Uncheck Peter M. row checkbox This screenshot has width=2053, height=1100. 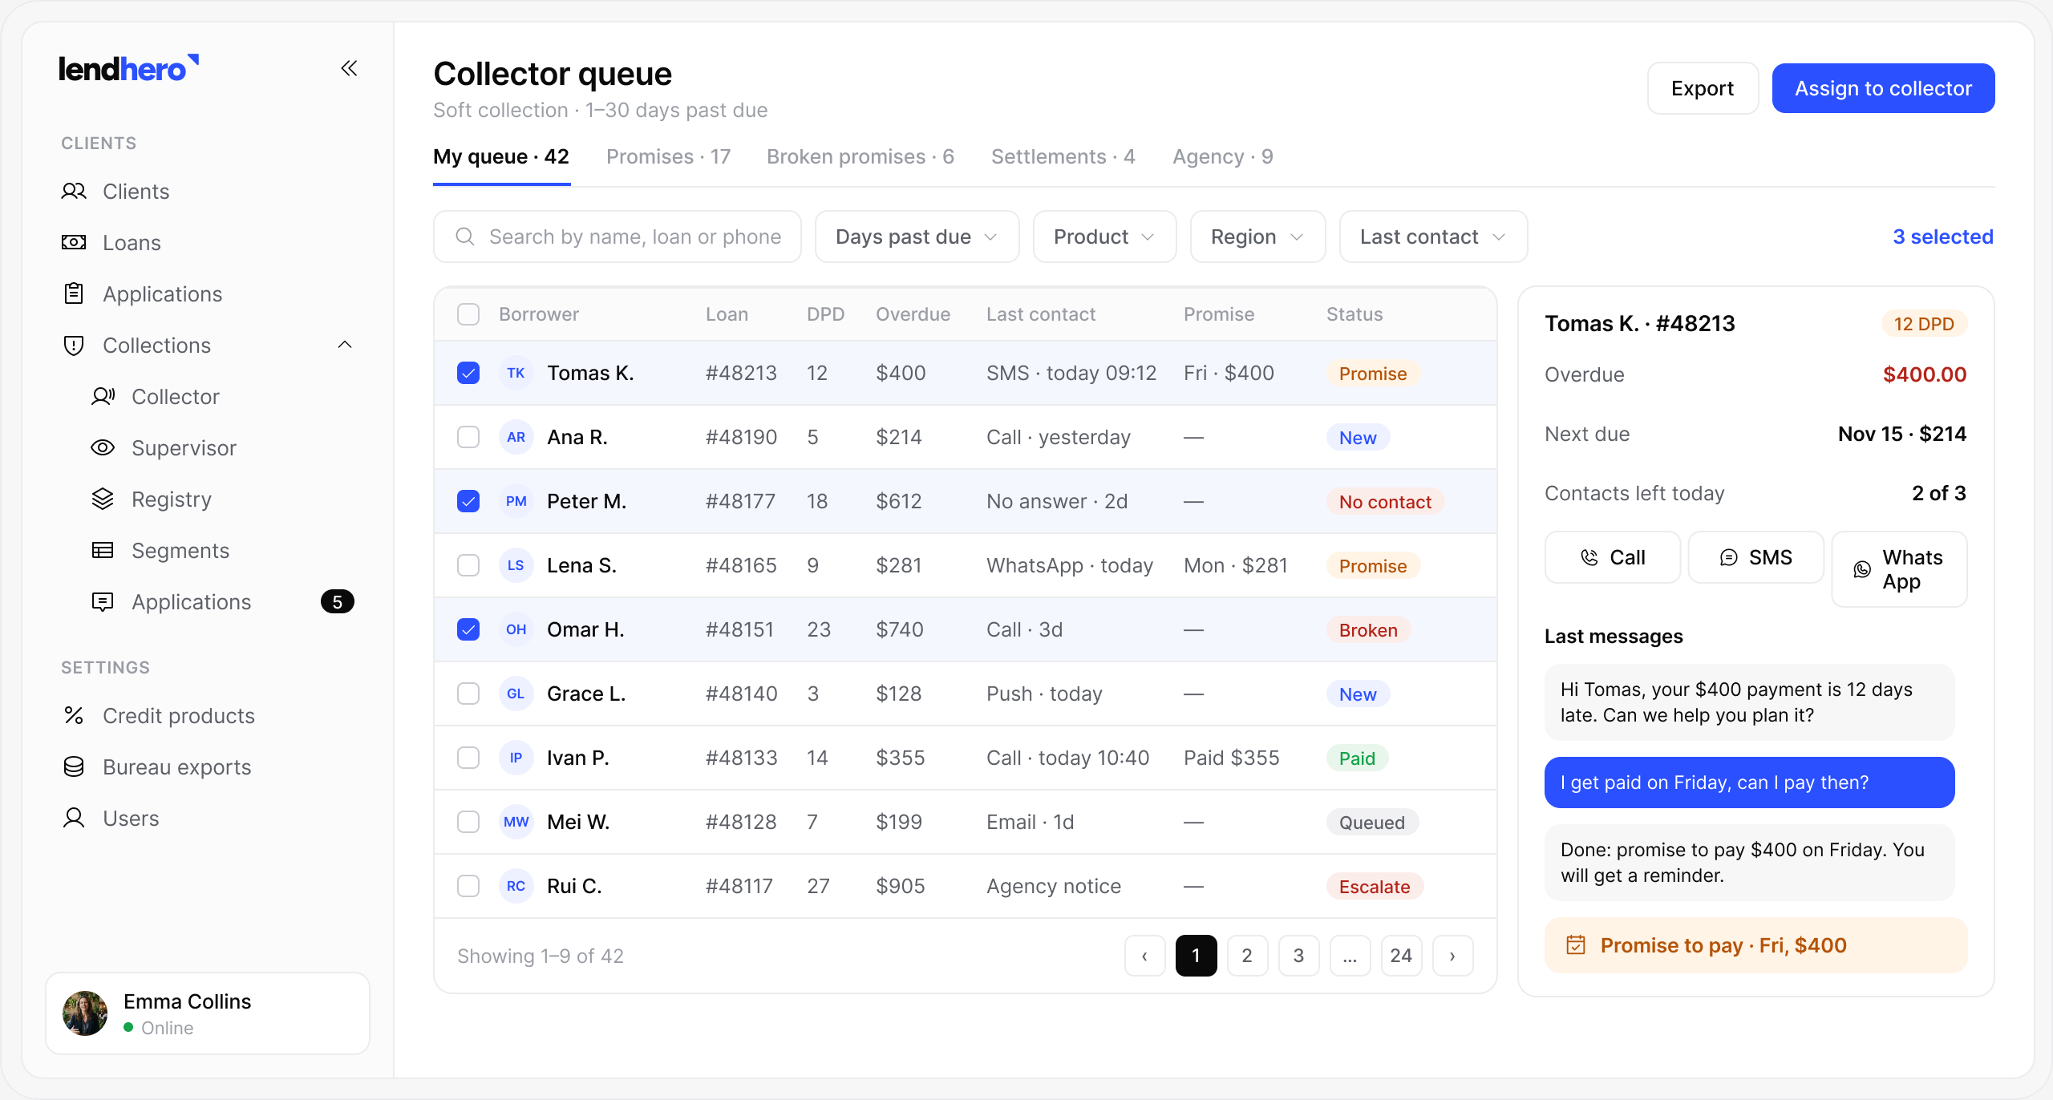tap(468, 501)
